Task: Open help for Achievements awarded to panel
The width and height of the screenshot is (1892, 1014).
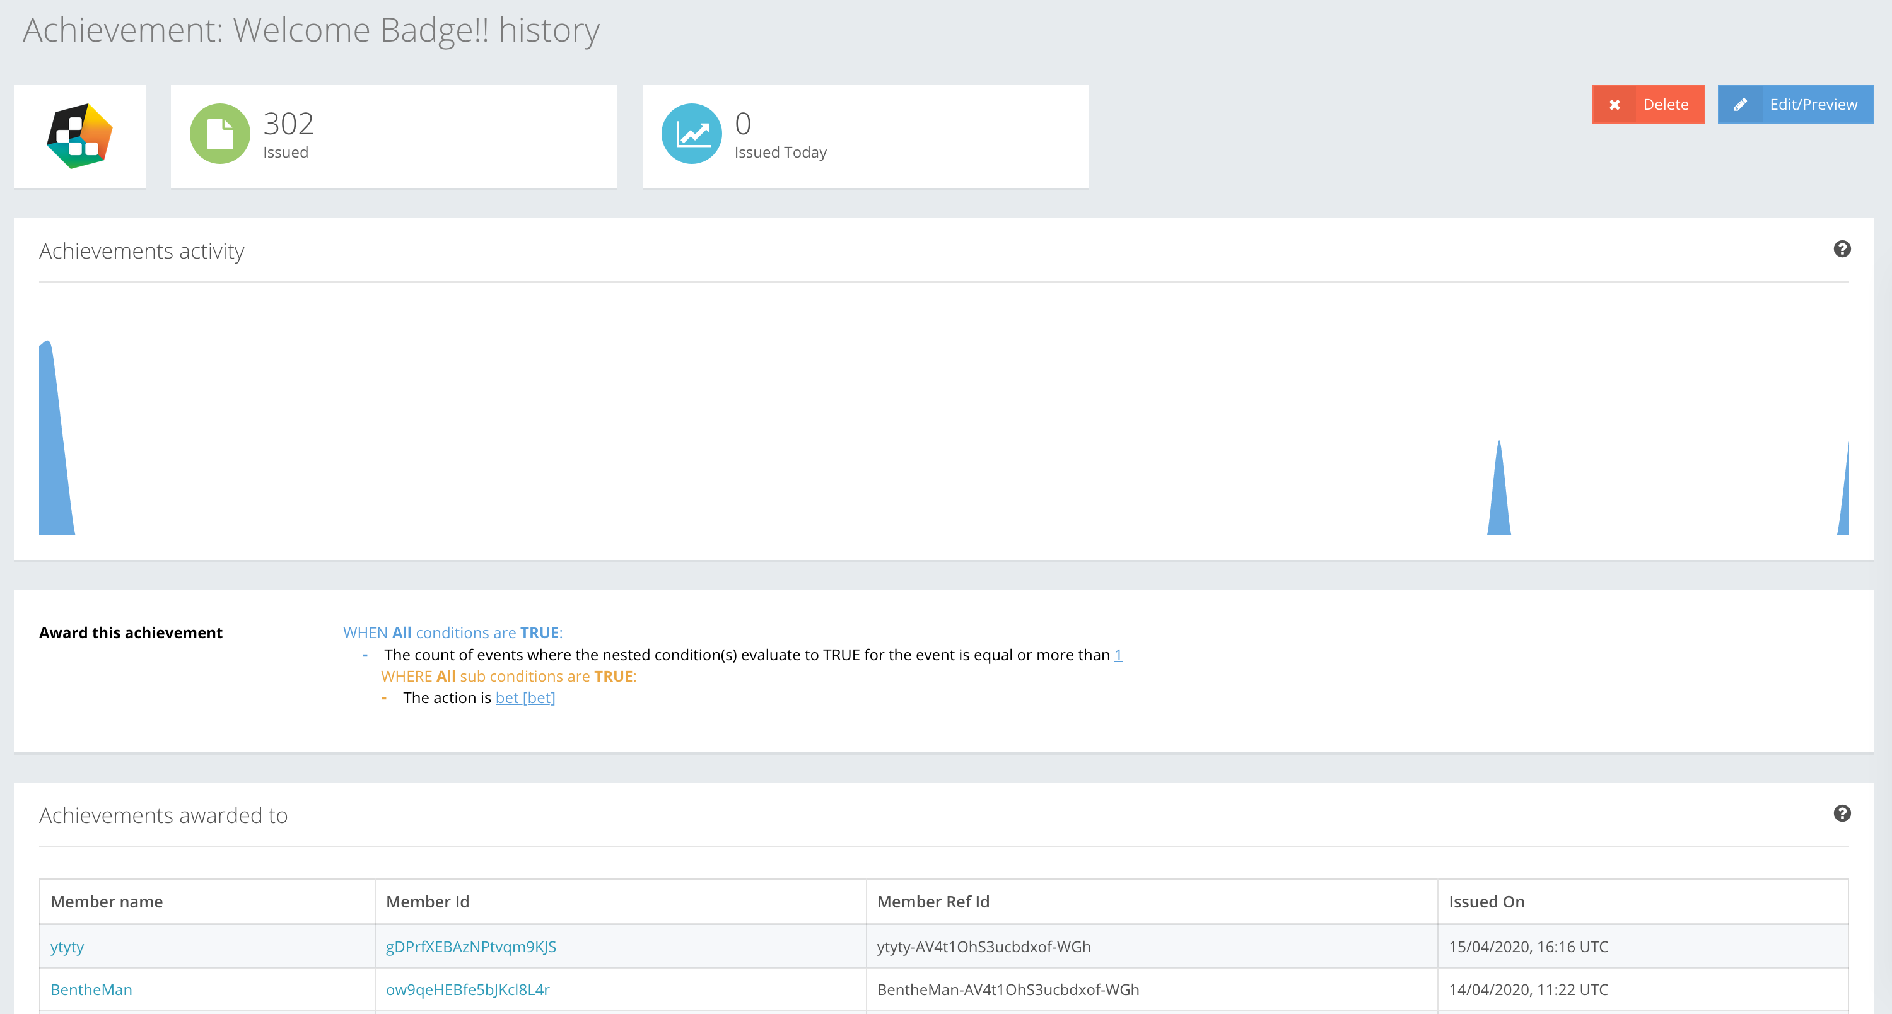Action: (1842, 813)
